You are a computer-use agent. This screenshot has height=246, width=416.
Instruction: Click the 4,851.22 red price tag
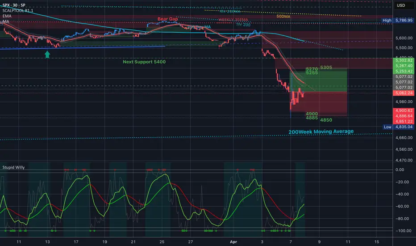click(x=404, y=121)
